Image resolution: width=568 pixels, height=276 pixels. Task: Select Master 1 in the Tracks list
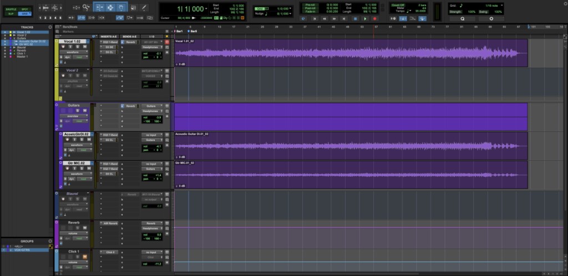click(23, 56)
